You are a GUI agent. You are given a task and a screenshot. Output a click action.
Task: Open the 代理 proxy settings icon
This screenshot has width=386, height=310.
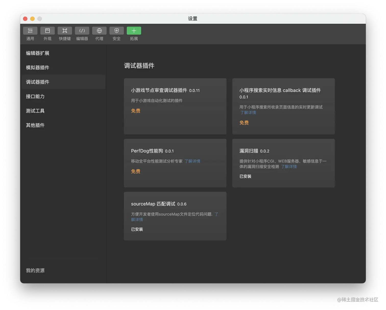pos(99,31)
